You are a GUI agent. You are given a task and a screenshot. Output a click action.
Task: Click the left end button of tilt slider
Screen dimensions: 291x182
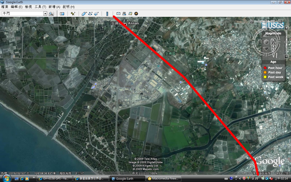252,21
